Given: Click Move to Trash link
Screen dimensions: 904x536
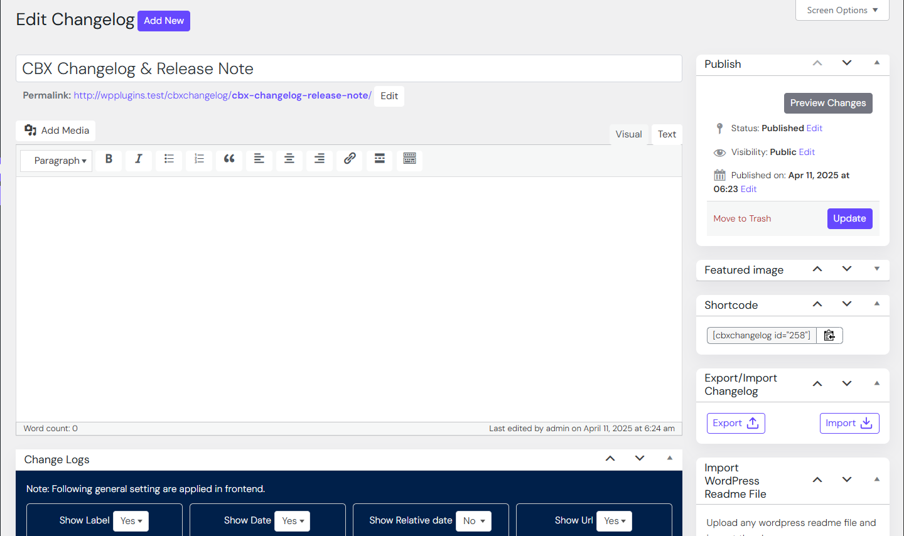Looking at the screenshot, I should point(742,218).
